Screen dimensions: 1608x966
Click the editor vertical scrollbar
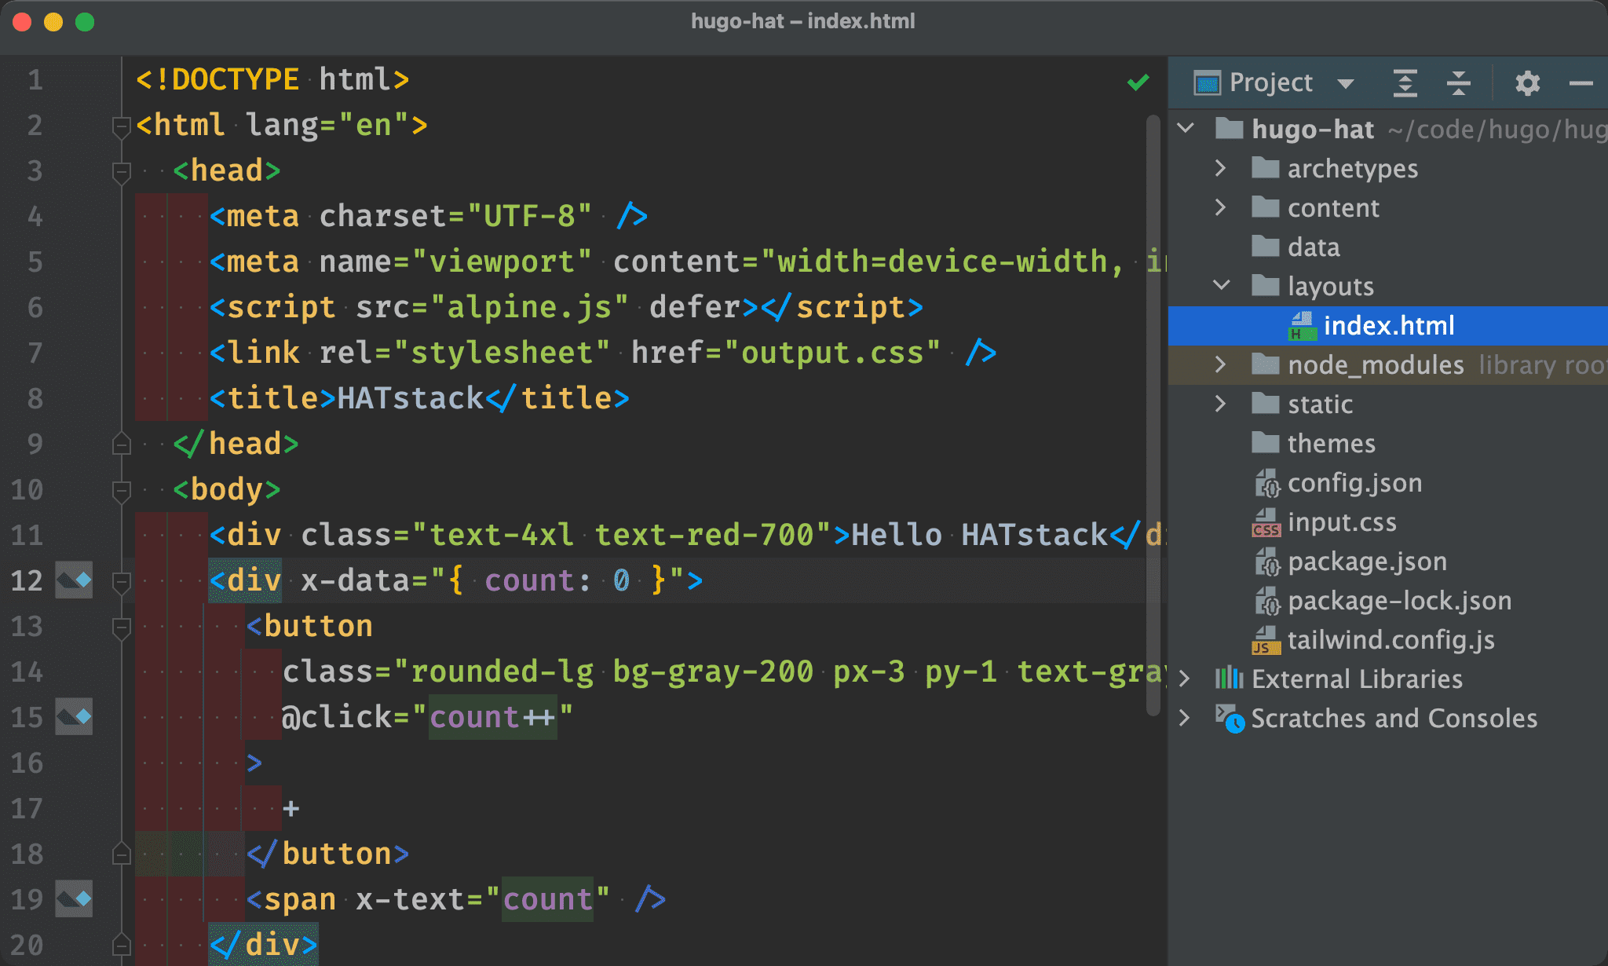point(1153,416)
